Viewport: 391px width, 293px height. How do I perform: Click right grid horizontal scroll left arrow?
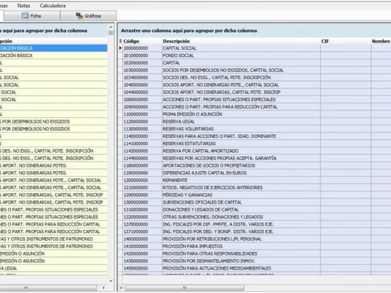(x=121, y=288)
